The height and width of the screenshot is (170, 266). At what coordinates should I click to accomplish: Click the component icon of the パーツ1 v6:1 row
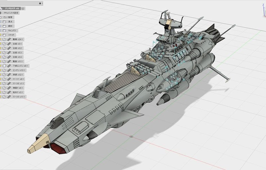tap(5, 79)
